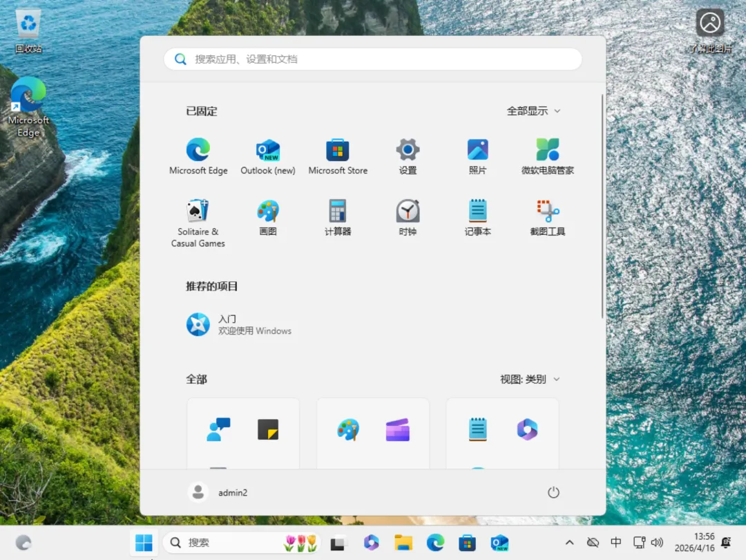Open Microsoft Store from the taskbar

pos(467,543)
